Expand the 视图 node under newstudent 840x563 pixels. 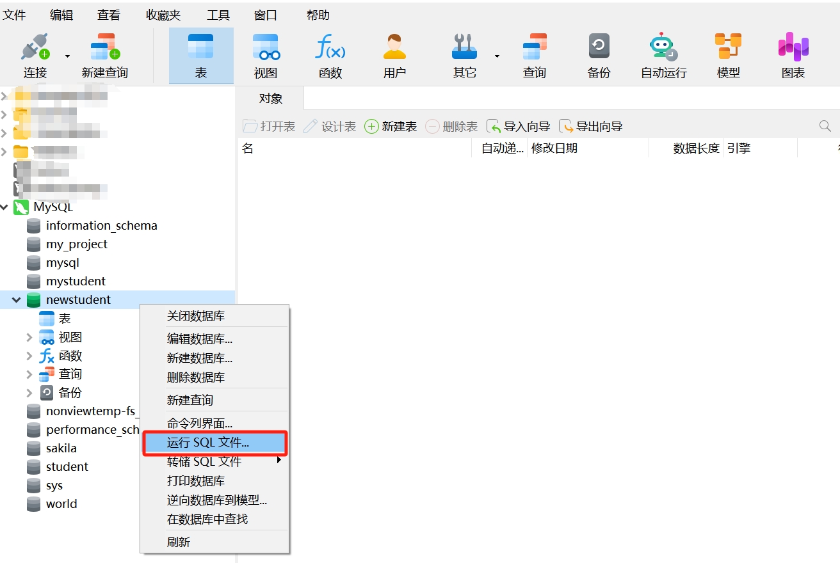point(29,337)
